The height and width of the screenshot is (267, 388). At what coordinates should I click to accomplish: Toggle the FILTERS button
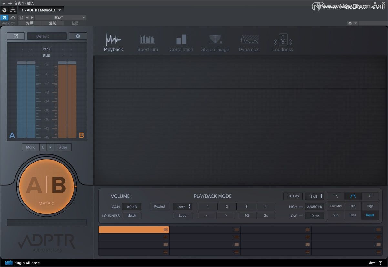293,196
